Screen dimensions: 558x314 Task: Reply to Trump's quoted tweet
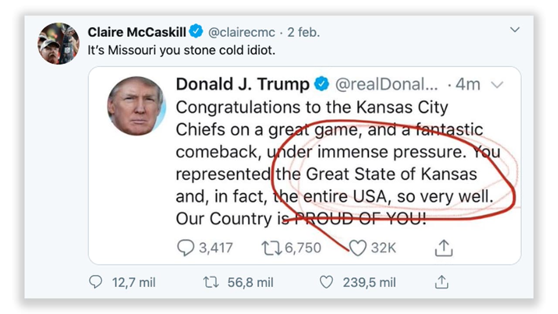[185, 248]
